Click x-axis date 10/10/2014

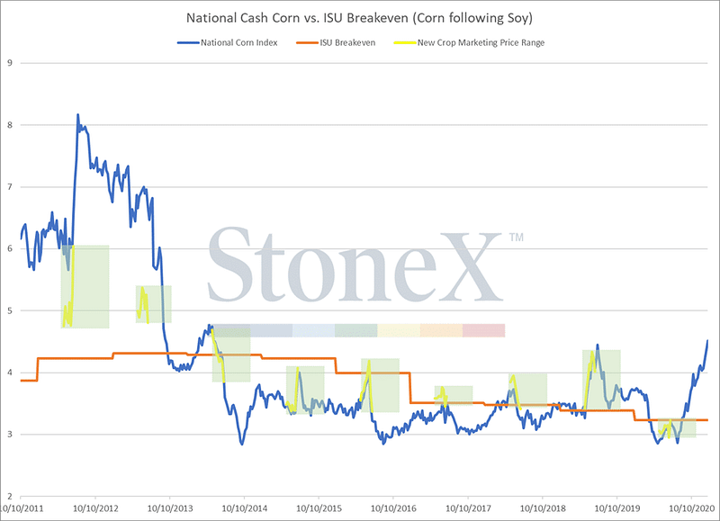click(244, 508)
